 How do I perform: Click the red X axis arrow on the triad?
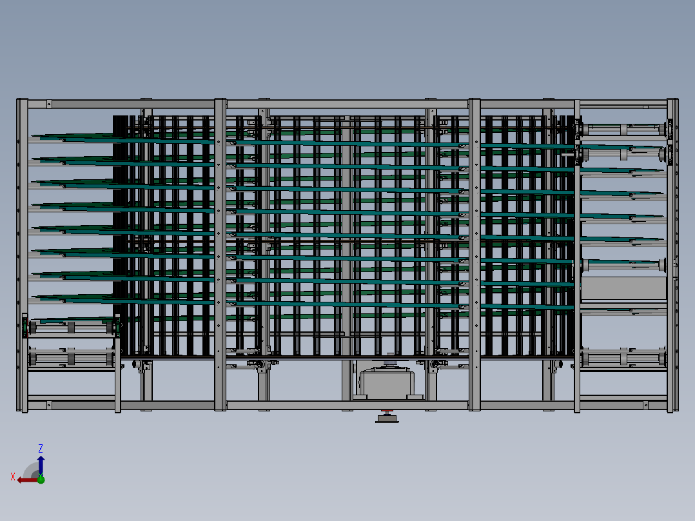pos(24,479)
